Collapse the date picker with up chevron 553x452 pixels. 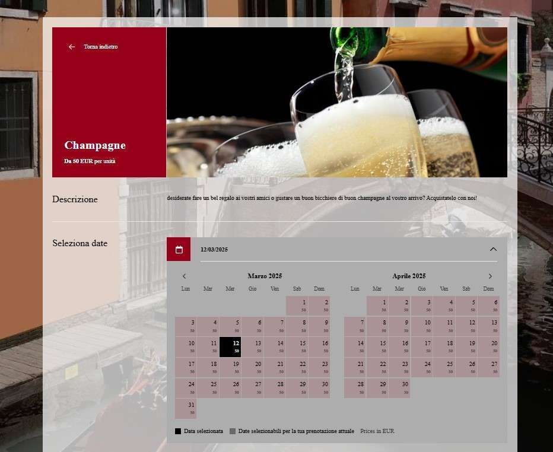pos(493,249)
